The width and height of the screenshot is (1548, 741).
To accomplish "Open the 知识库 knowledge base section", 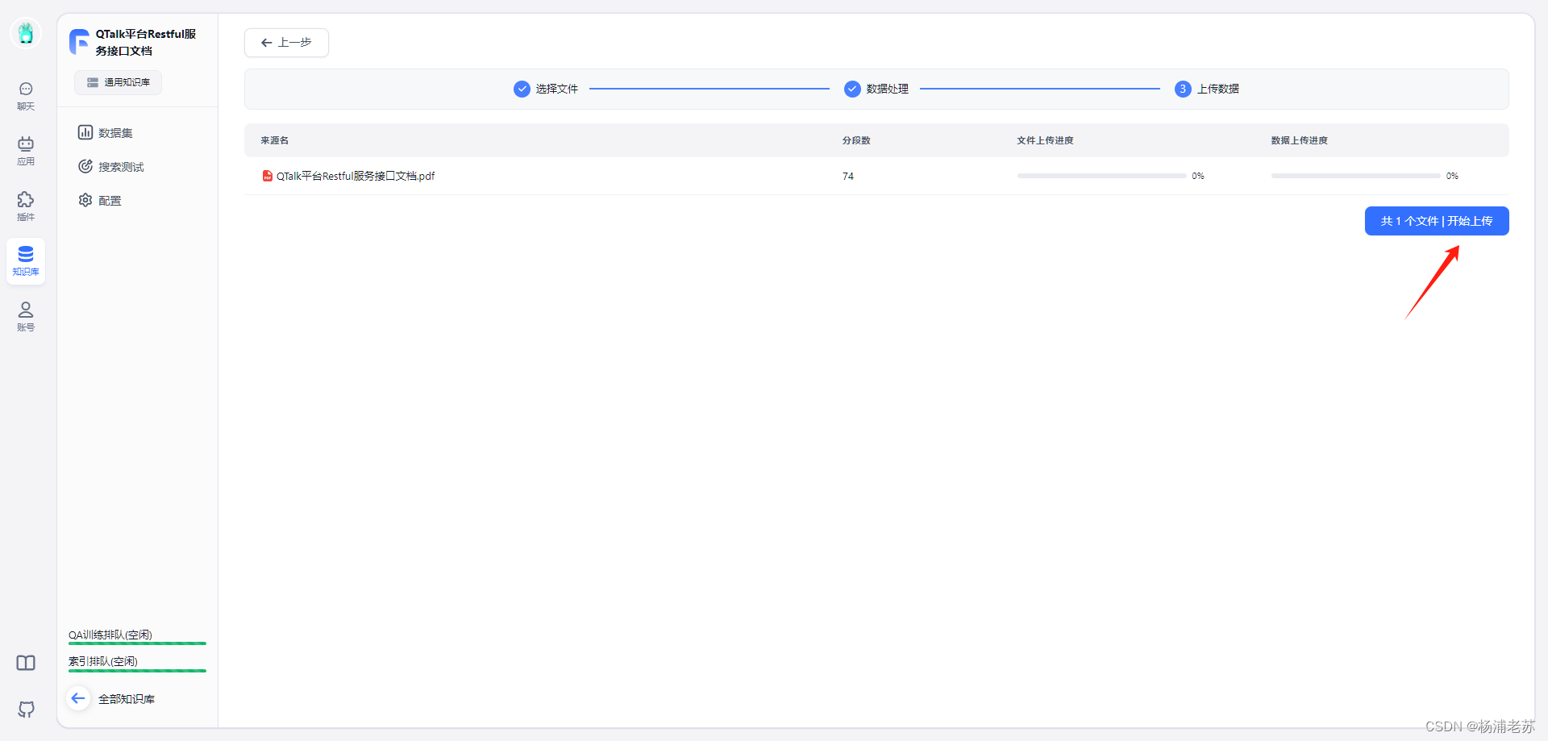I will point(26,261).
